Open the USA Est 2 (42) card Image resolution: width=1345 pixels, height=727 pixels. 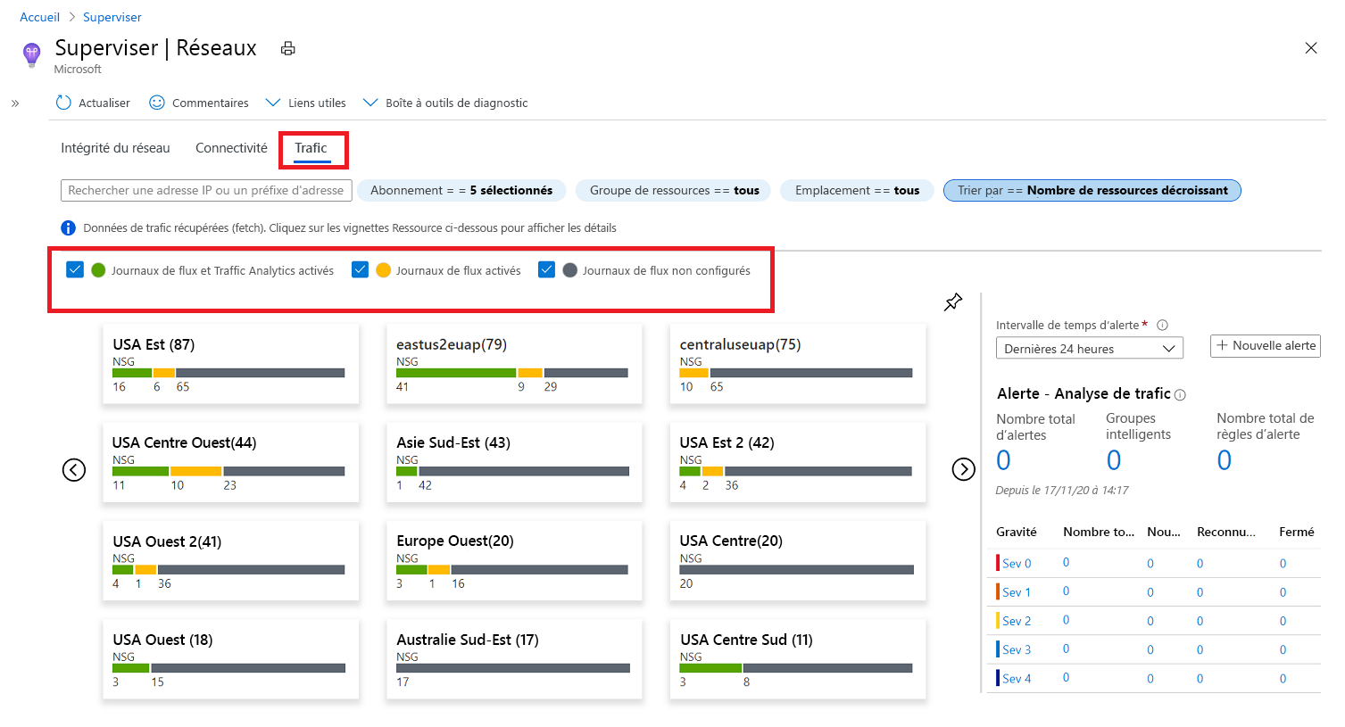tap(798, 462)
